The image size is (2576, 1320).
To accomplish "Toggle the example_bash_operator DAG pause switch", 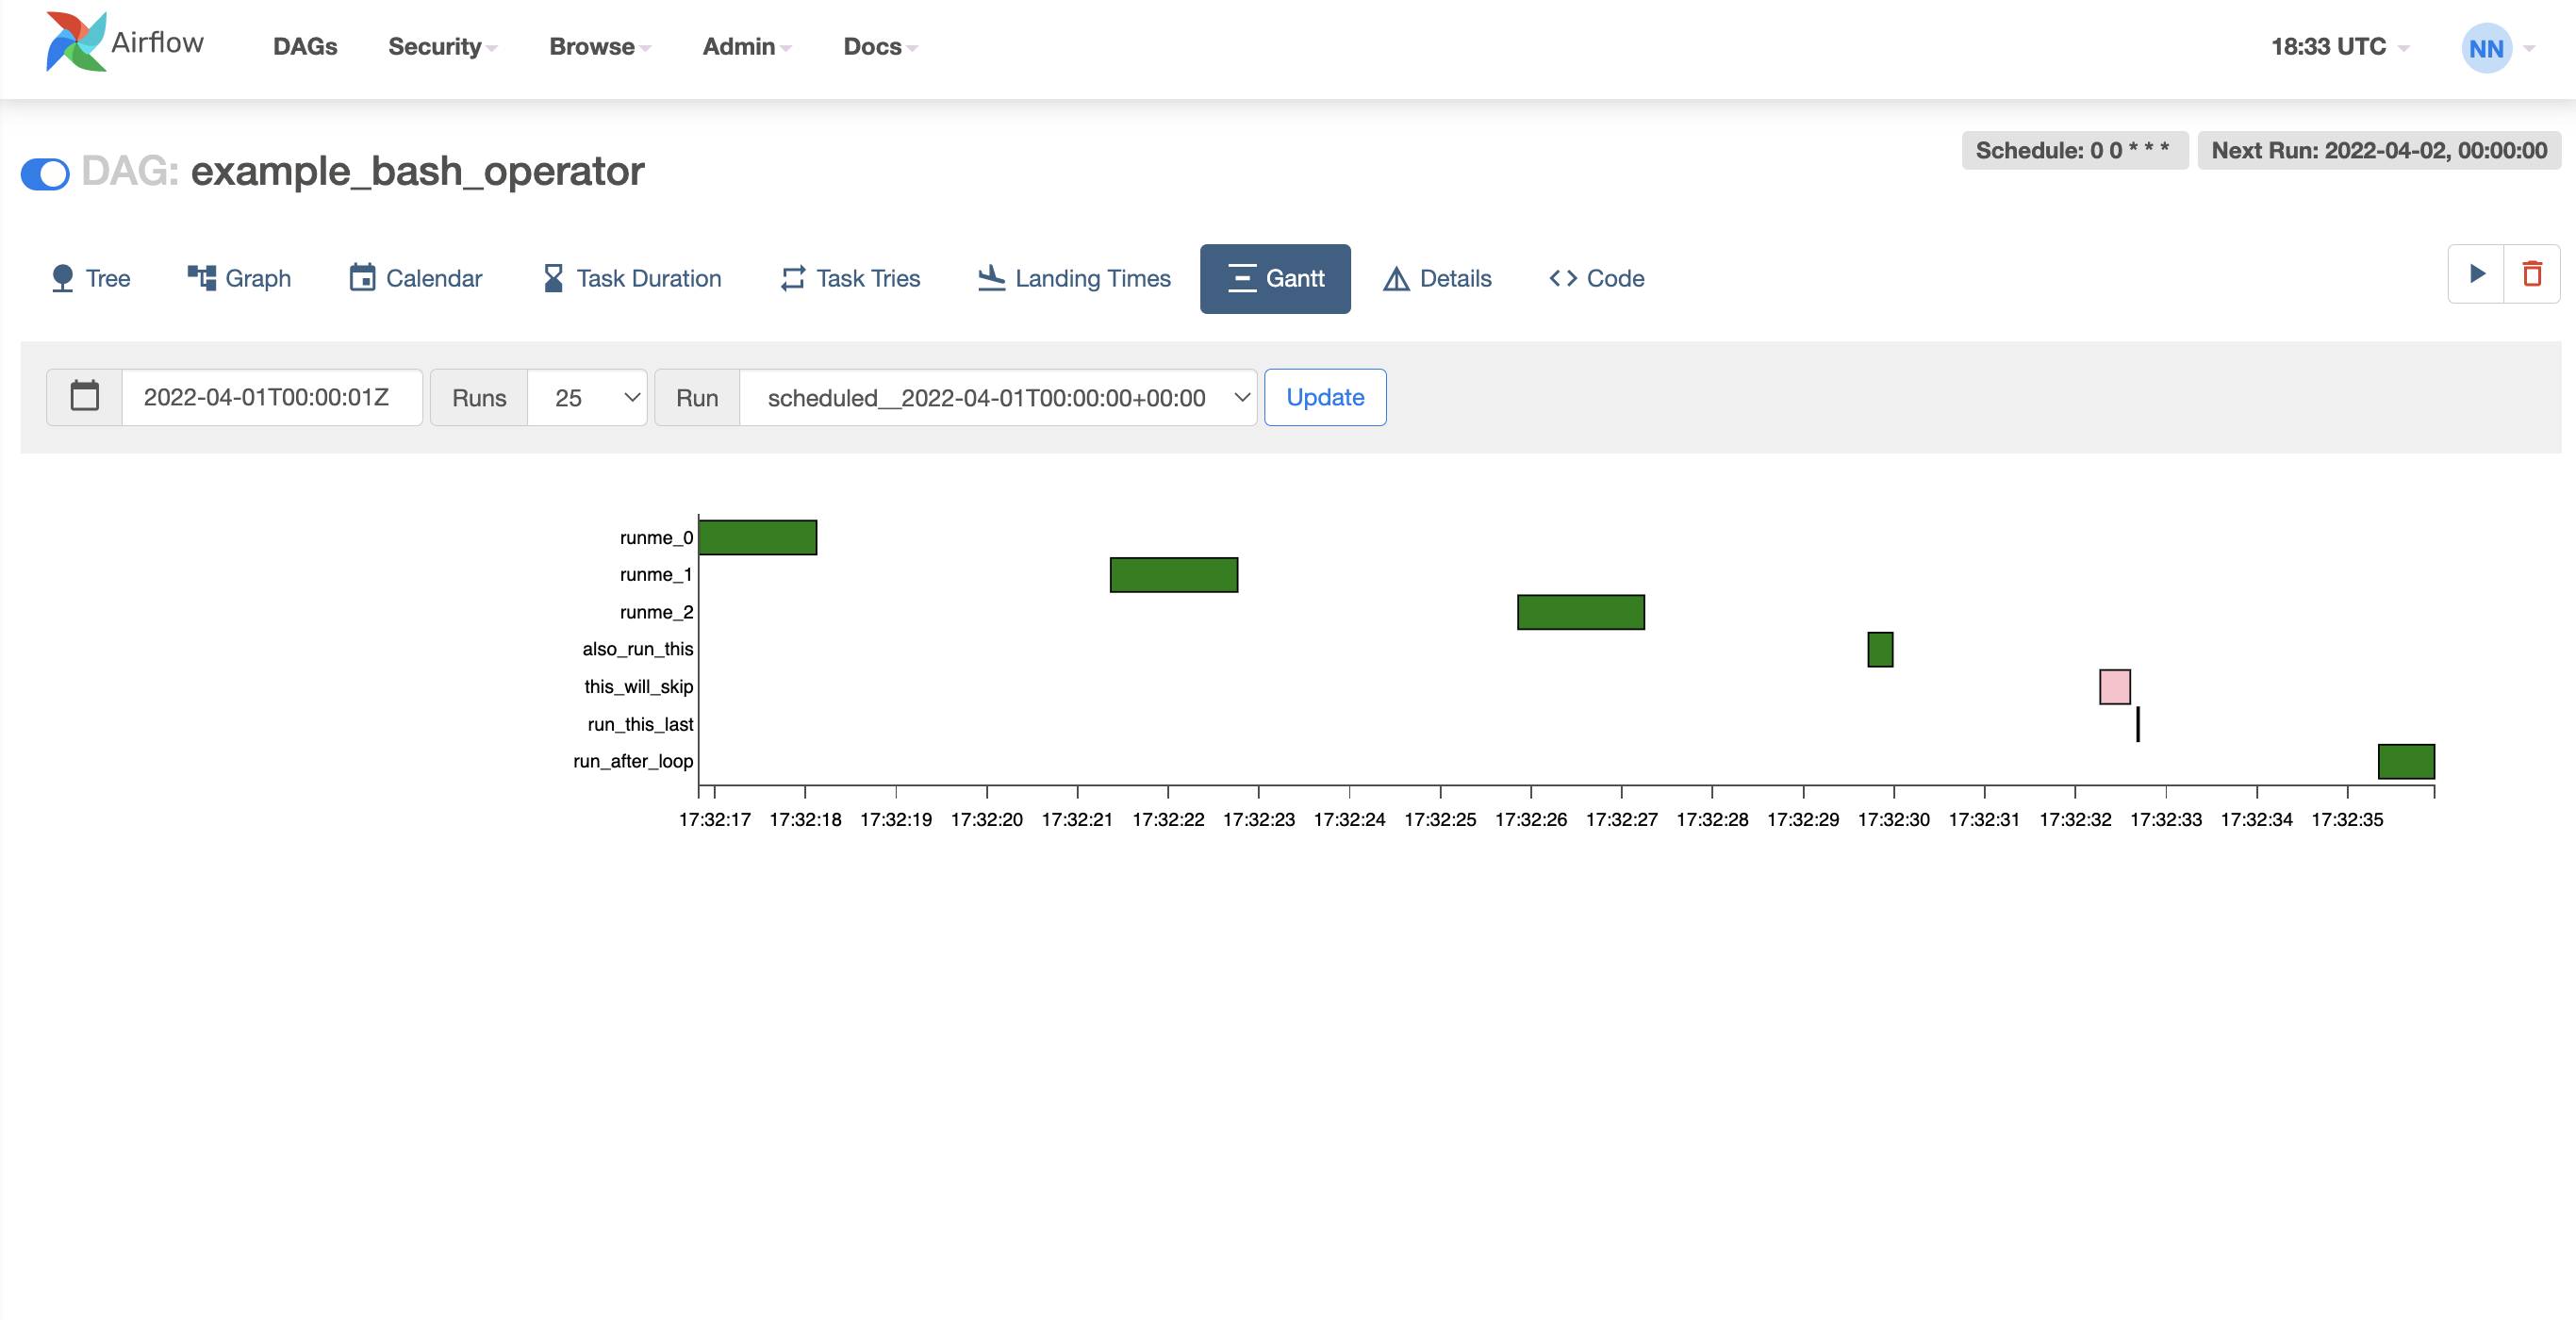I will 45,174.
